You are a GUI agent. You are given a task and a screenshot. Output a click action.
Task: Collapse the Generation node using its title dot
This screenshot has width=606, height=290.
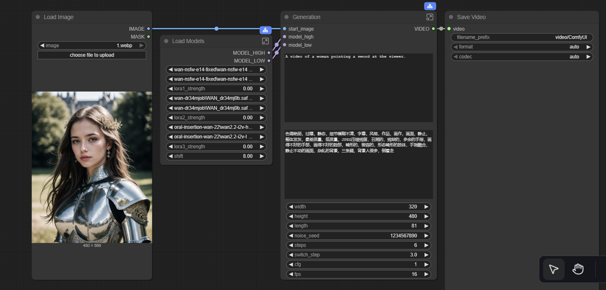coord(286,17)
